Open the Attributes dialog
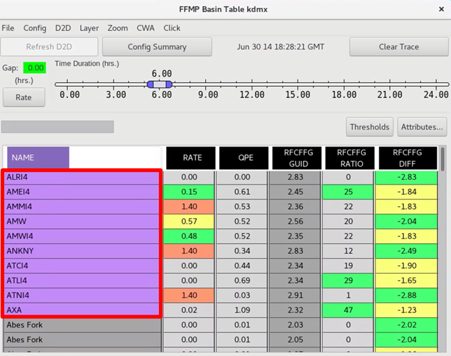This screenshot has height=356, width=451. click(422, 127)
